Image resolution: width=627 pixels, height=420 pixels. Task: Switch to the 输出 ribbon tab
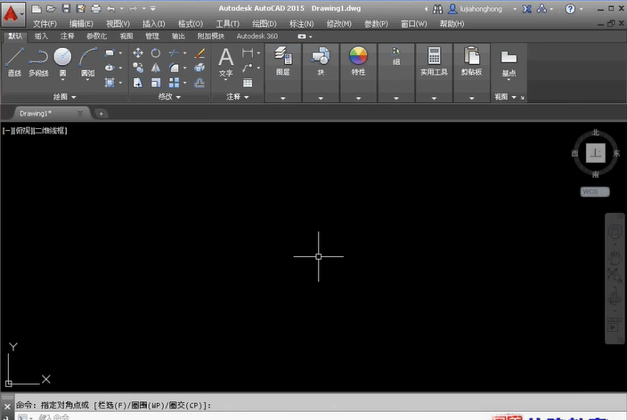pos(178,36)
